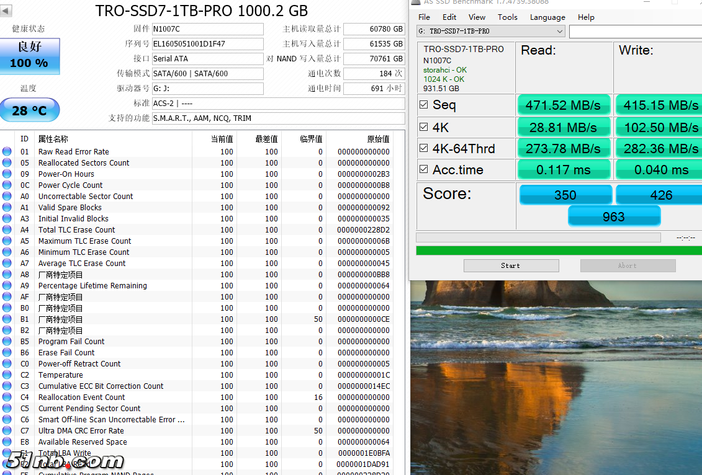Open the G: TRO-SSD7-1TB-PRO drive dropdown
The height and width of the screenshot is (475, 702).
[x=490, y=31]
